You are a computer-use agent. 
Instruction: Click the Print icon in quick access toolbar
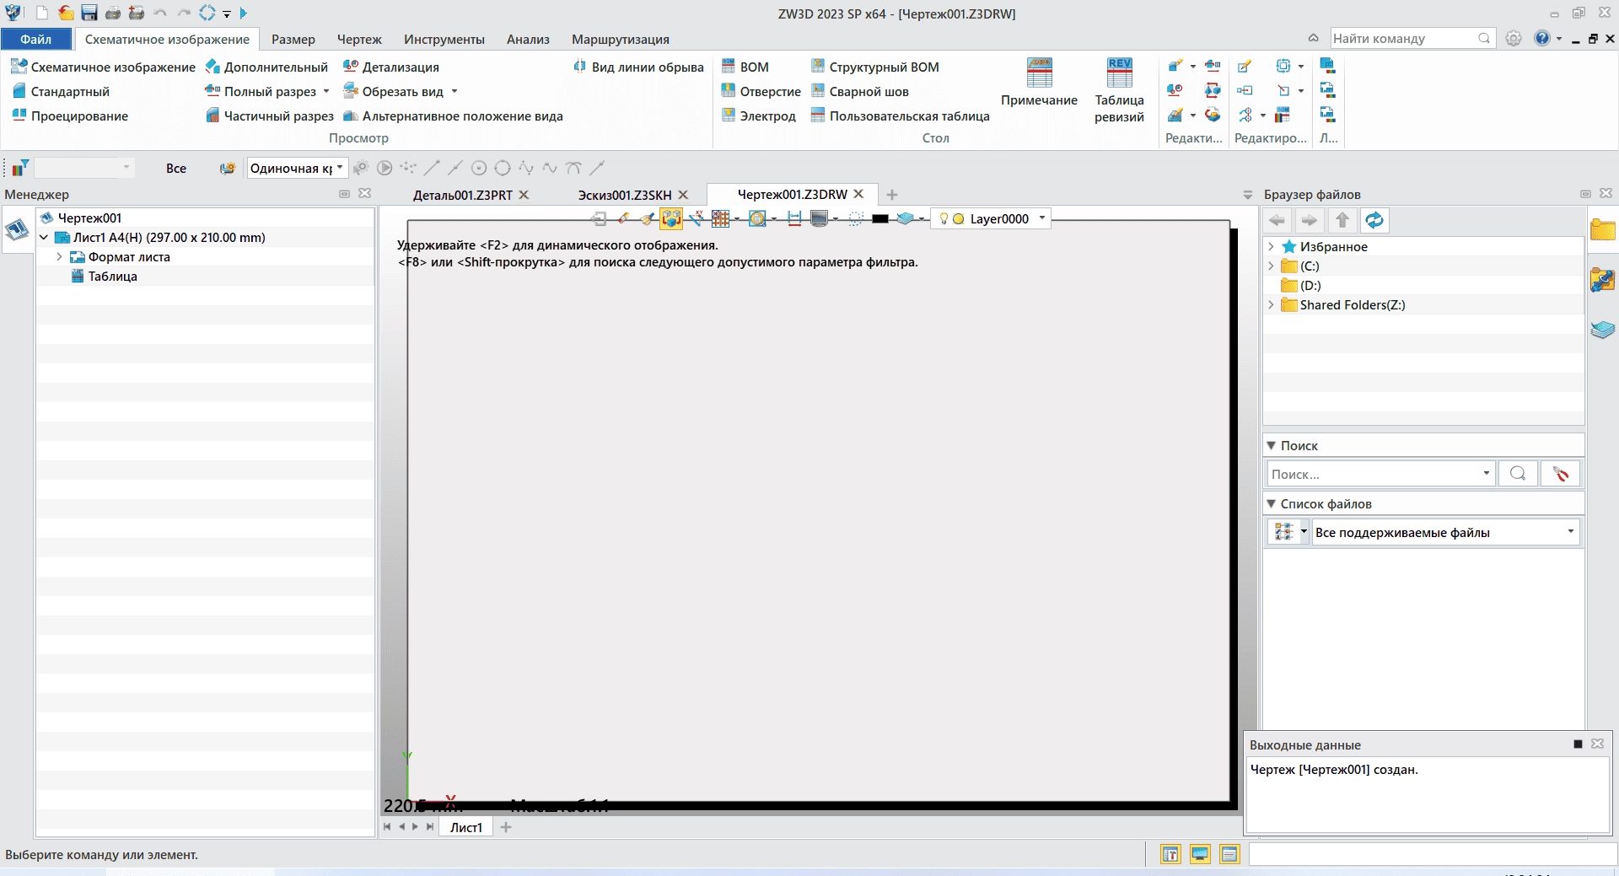[x=113, y=13]
